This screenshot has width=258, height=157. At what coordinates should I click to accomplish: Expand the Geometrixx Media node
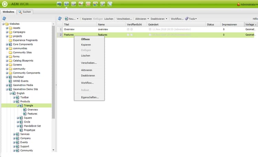pos(7,85)
